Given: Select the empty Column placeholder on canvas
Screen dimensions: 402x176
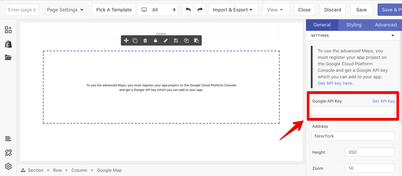Looking at the screenshot, I should [x=161, y=34].
